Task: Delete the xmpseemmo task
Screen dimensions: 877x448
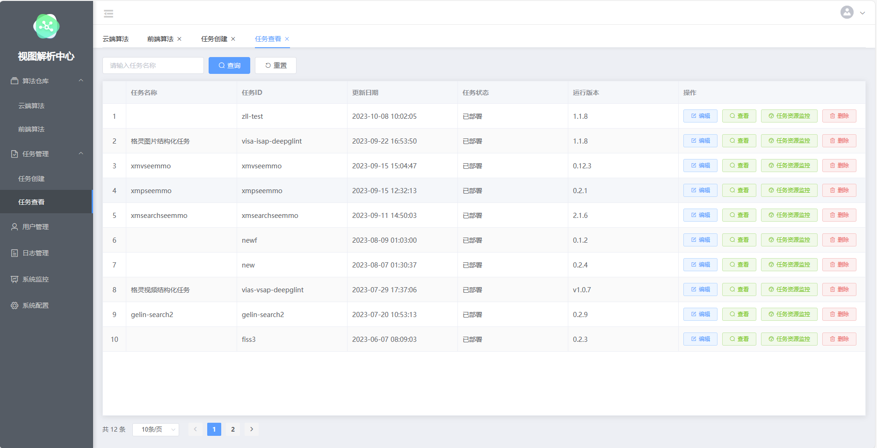Action: pyautogui.click(x=839, y=190)
